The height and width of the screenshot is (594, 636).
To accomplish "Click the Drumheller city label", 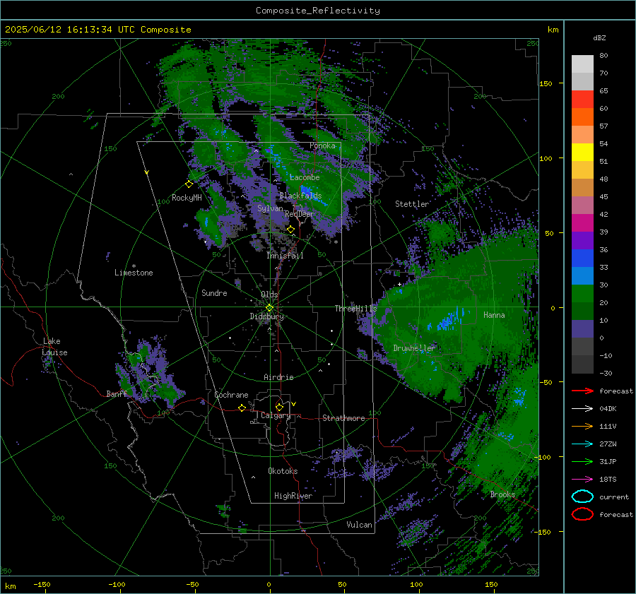I will pos(414,348).
